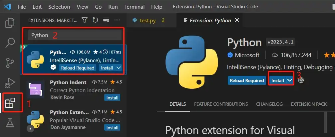Image resolution: width=335 pixels, height=137 pixels.
Task: Click Reload Required in Python list item
Action: [x=78, y=68]
